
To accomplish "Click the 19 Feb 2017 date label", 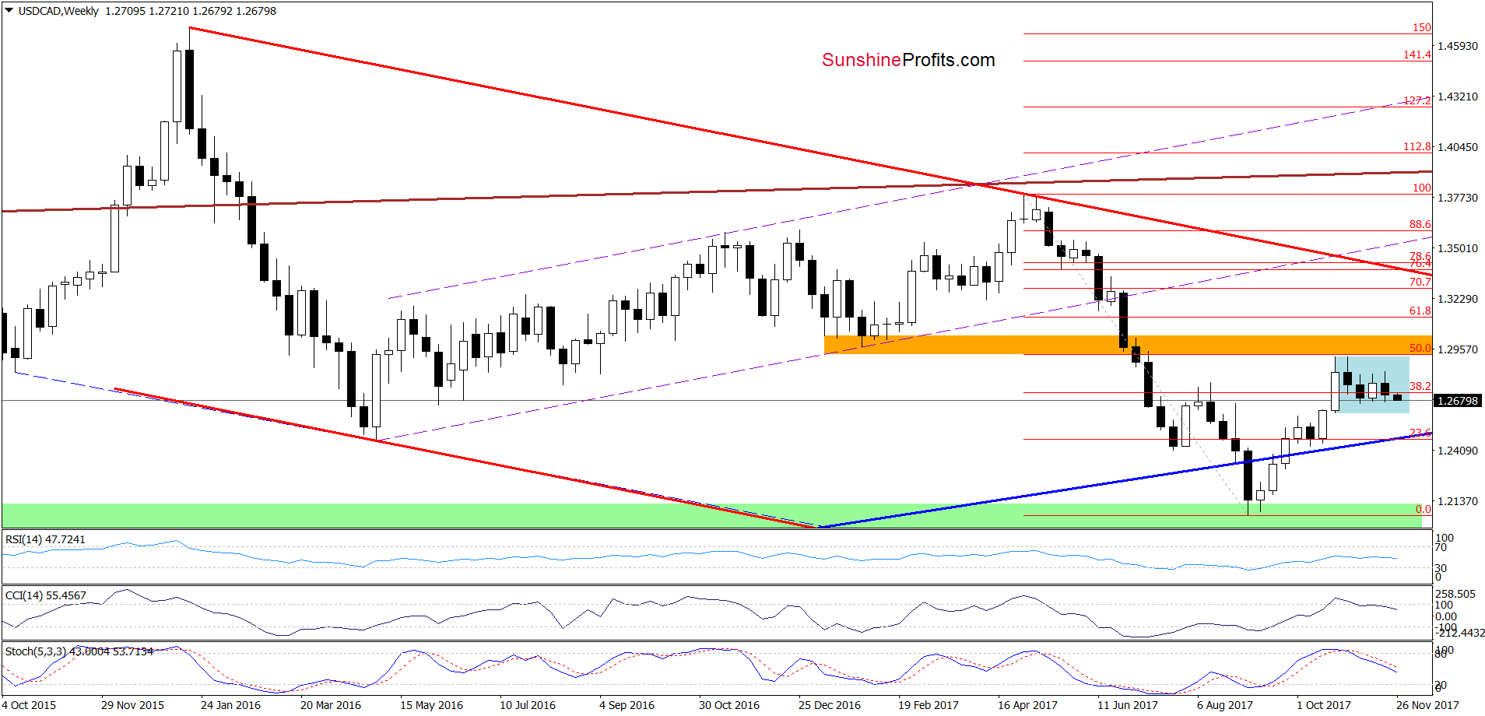I will click(x=929, y=705).
